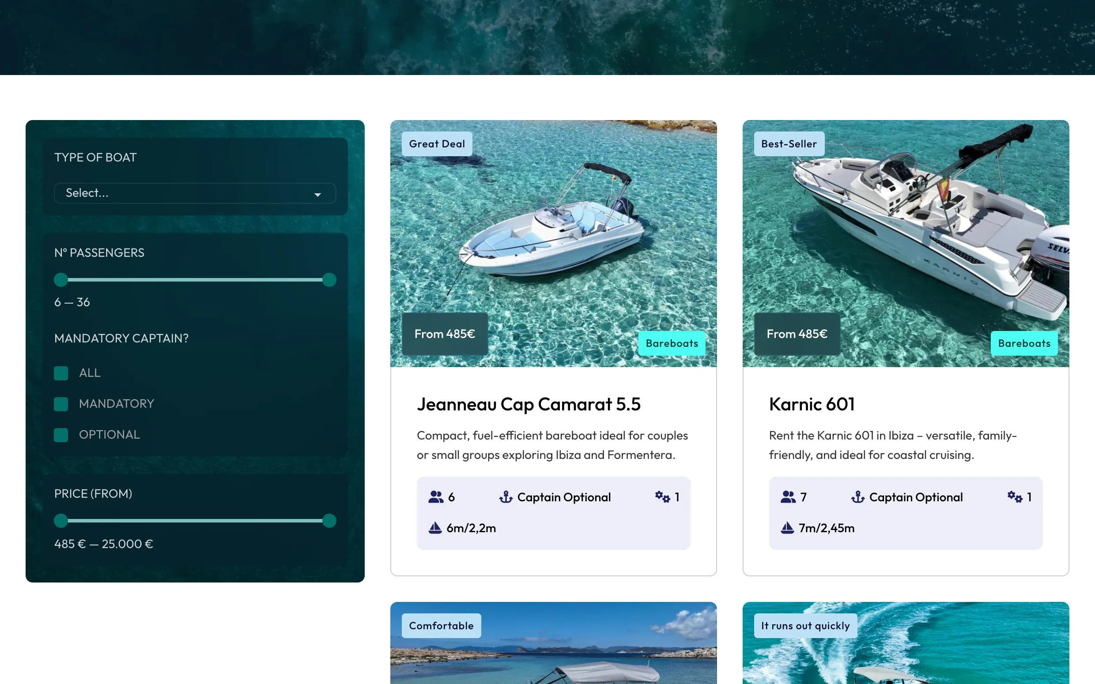This screenshot has height=684, width=1095.
Task: Click Jeanneau description text about Formentera
Action: click(x=552, y=445)
